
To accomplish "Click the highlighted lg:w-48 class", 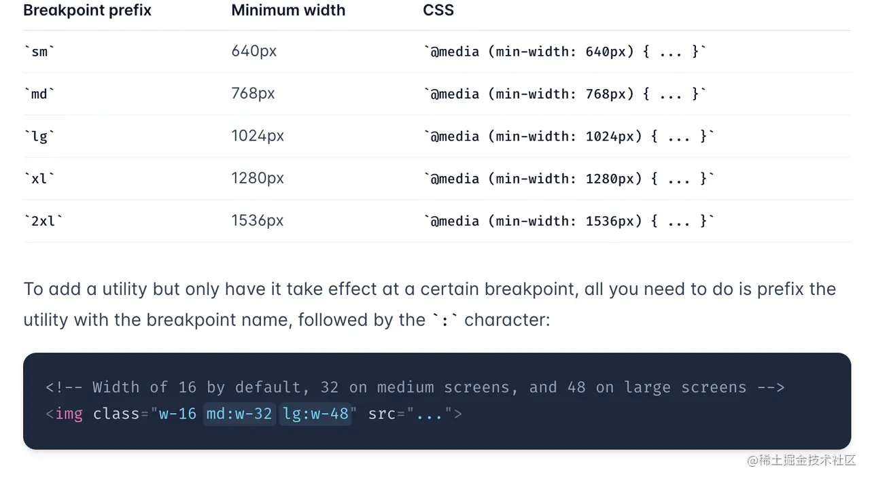I will [316, 414].
